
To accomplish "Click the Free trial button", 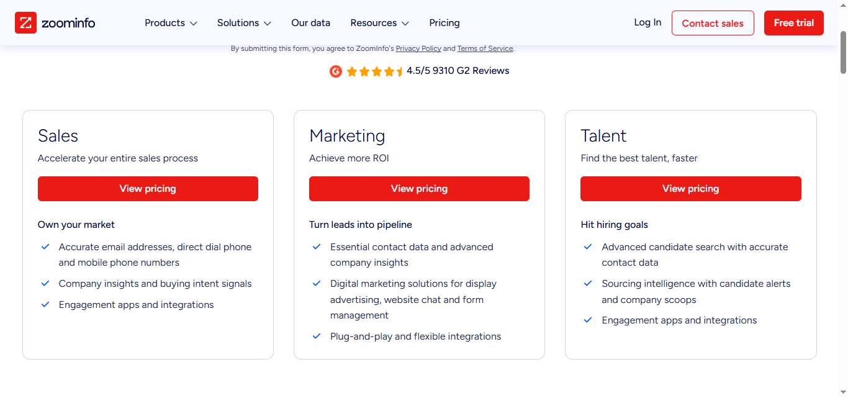I will pyautogui.click(x=793, y=22).
